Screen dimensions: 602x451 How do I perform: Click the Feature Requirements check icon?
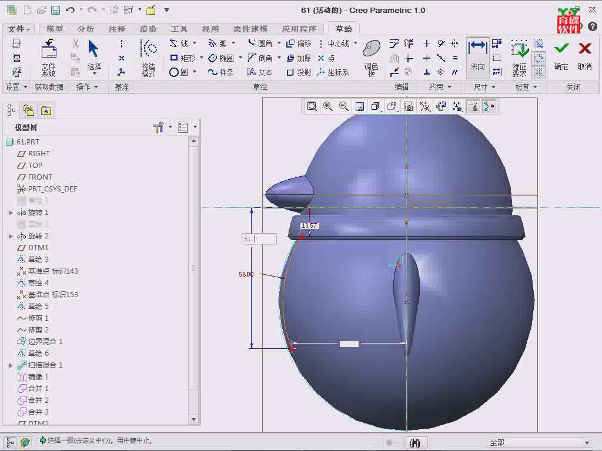519,58
